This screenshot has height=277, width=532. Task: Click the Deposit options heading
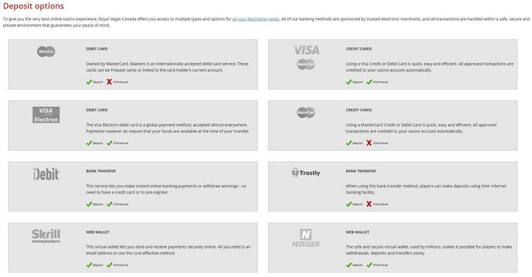tap(33, 6)
